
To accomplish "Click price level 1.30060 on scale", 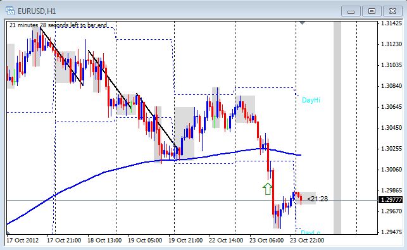I will point(391,170).
